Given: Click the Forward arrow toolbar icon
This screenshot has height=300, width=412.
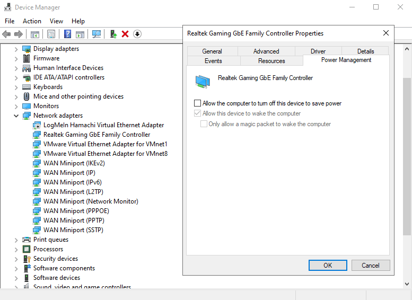Looking at the screenshot, I should 19,34.
